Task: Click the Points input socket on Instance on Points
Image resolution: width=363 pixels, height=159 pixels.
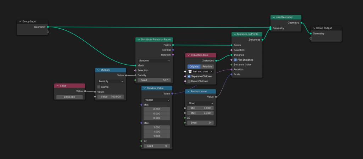Action: click(231, 45)
